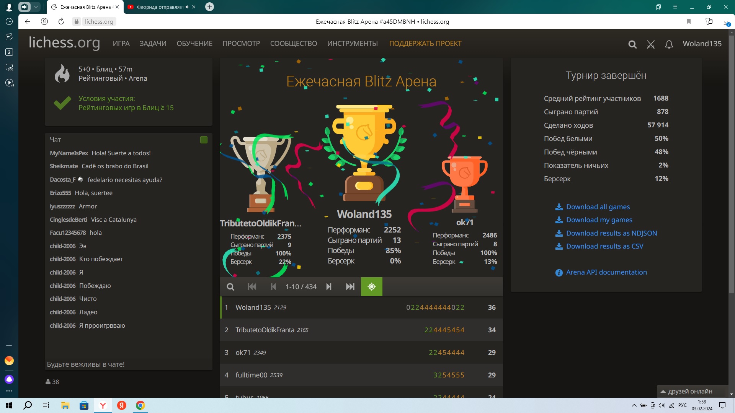The width and height of the screenshot is (735, 413).
Task: Add sidebar item plus icon
Action: pyautogui.click(x=9, y=346)
